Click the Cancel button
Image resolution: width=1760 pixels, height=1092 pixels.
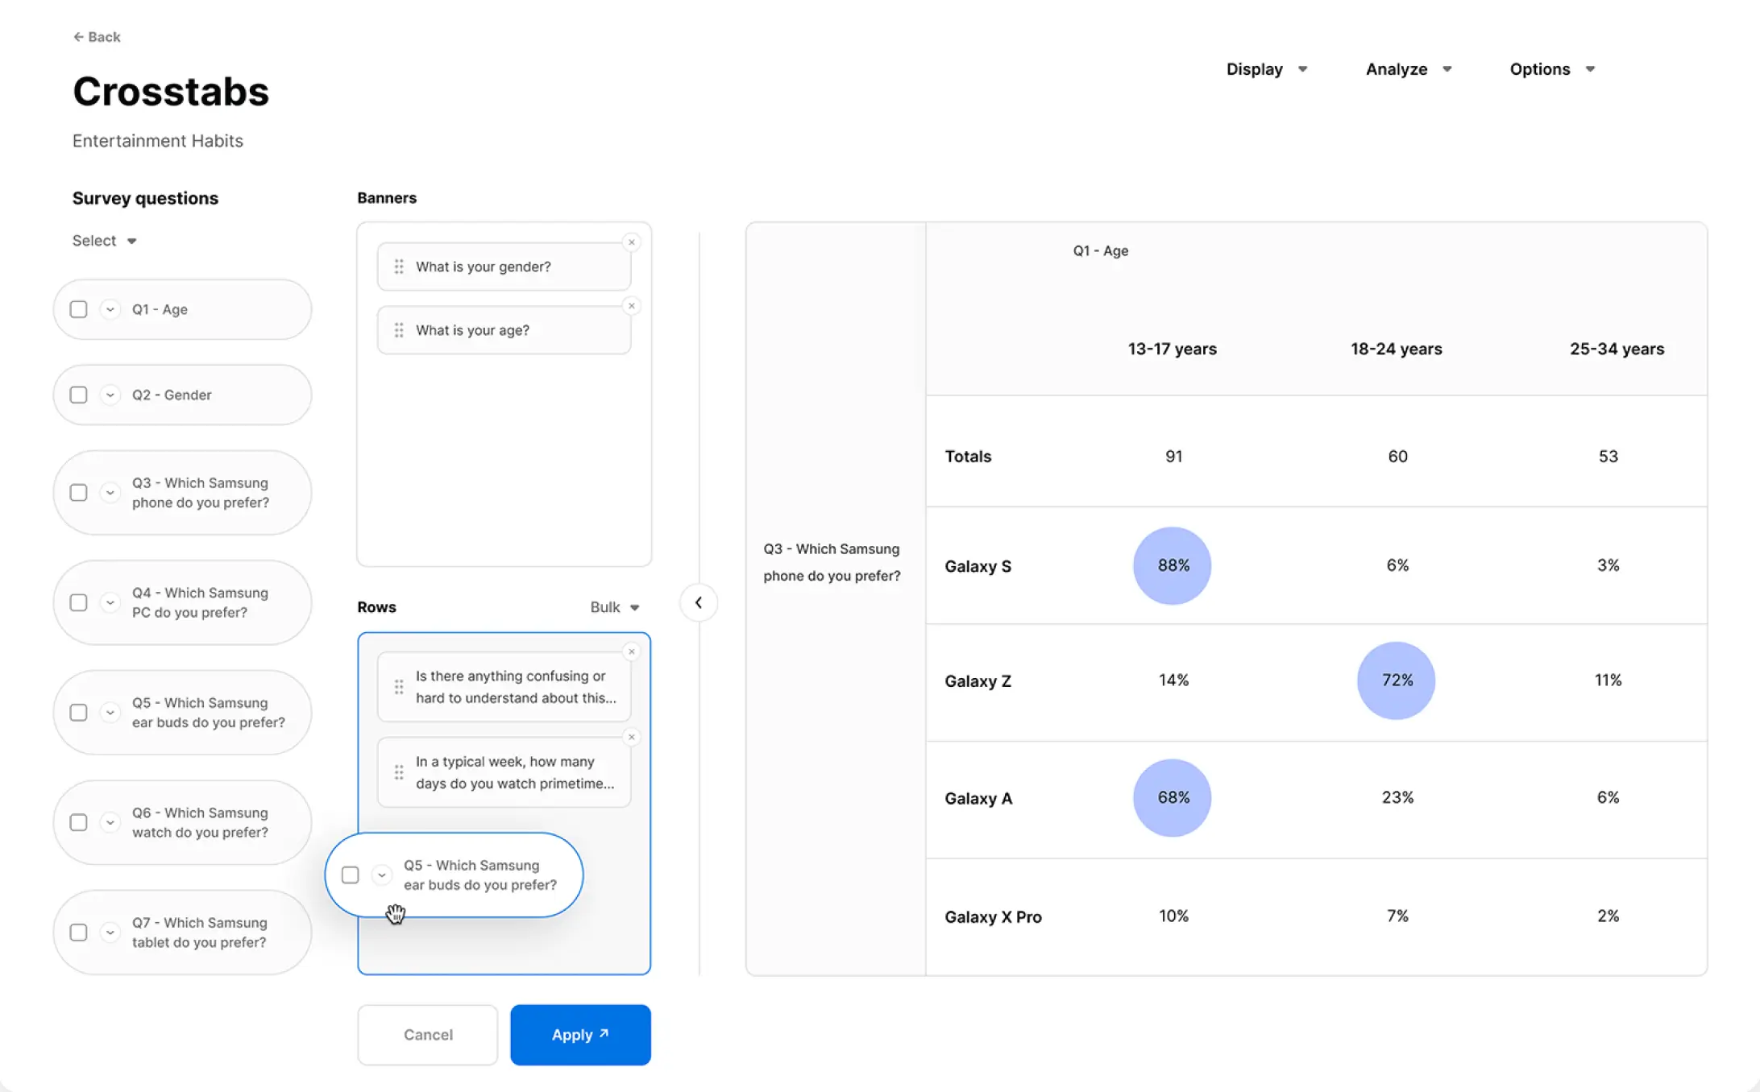pos(428,1034)
